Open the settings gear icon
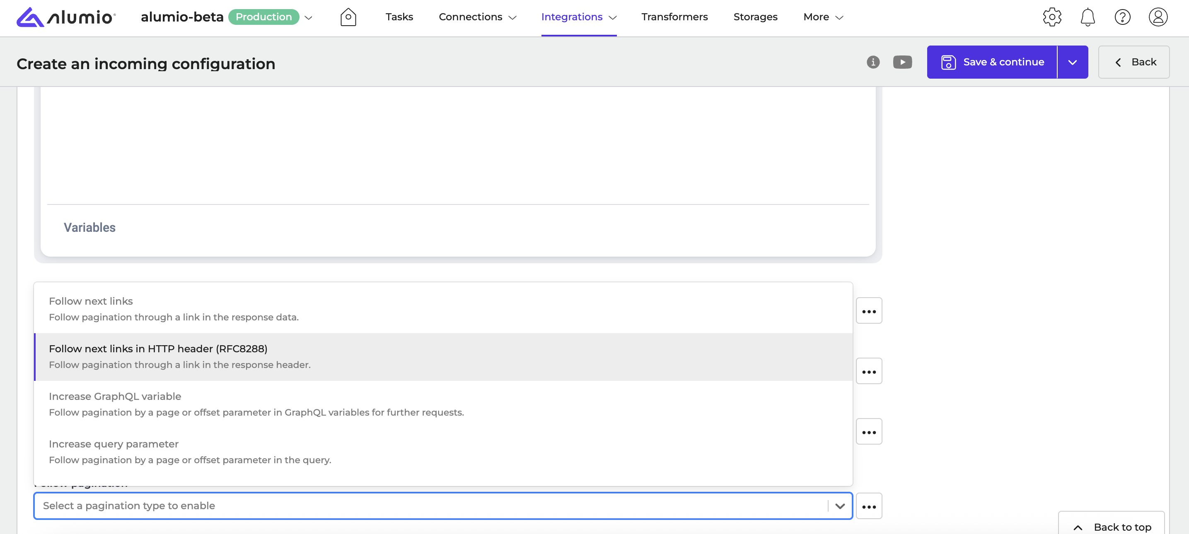The image size is (1189, 534). click(x=1051, y=17)
